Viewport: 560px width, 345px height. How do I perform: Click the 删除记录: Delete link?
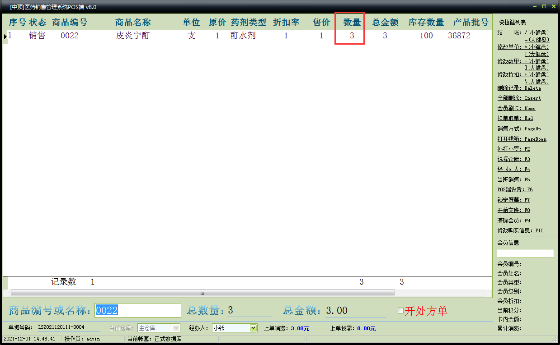519,88
